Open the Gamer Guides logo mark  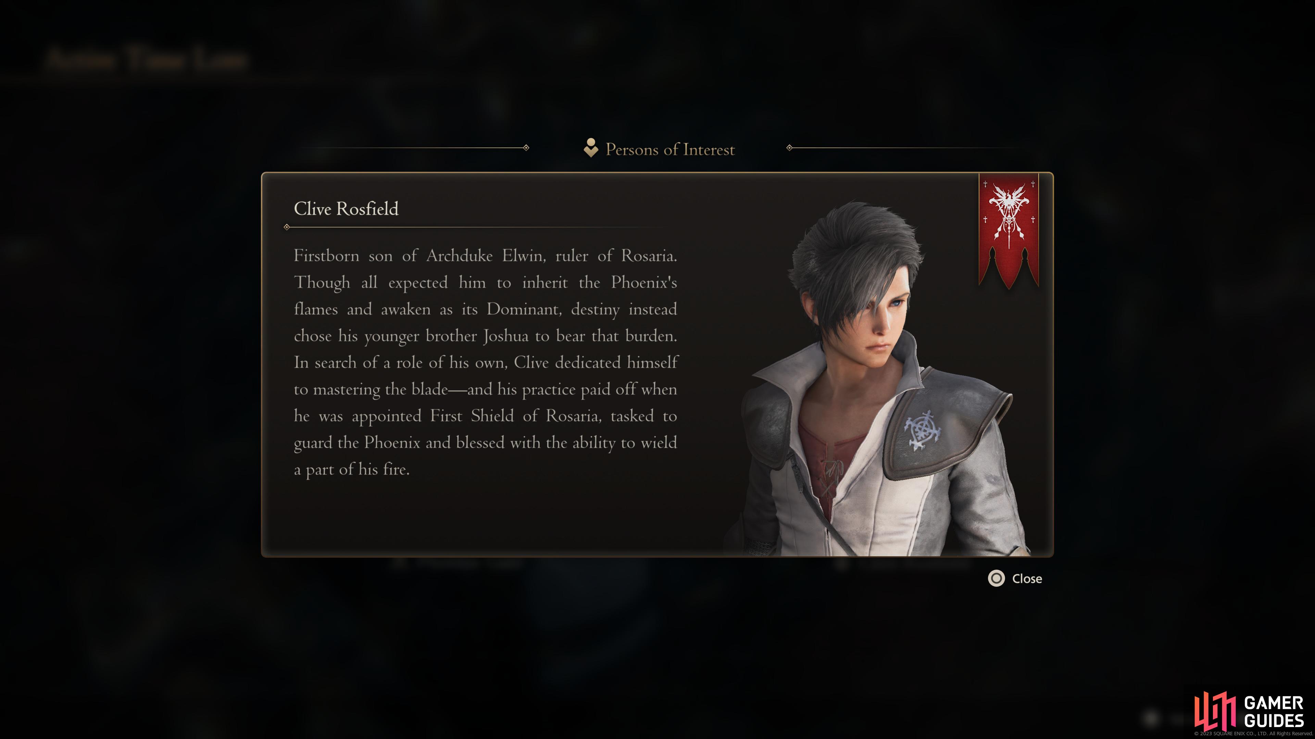point(1214,711)
